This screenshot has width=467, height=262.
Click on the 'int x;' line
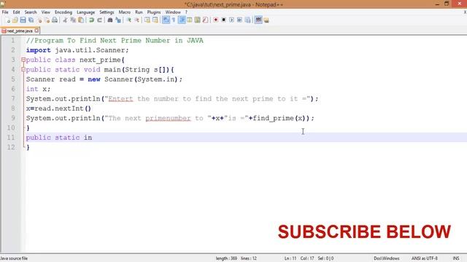(39, 89)
